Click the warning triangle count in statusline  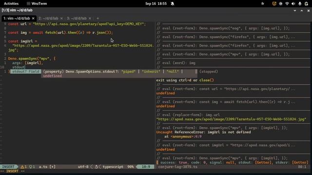[24, 167]
